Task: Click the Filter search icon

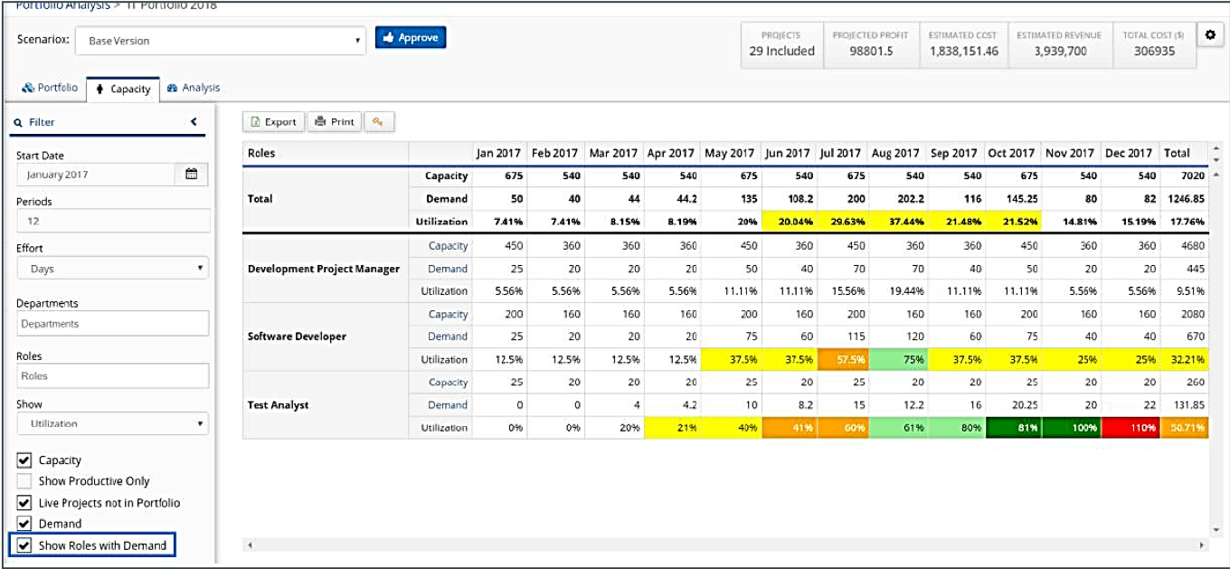Action: (18, 122)
